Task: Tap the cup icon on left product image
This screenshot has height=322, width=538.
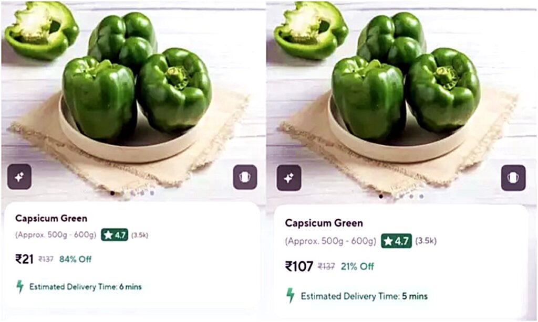Action: pos(245,177)
